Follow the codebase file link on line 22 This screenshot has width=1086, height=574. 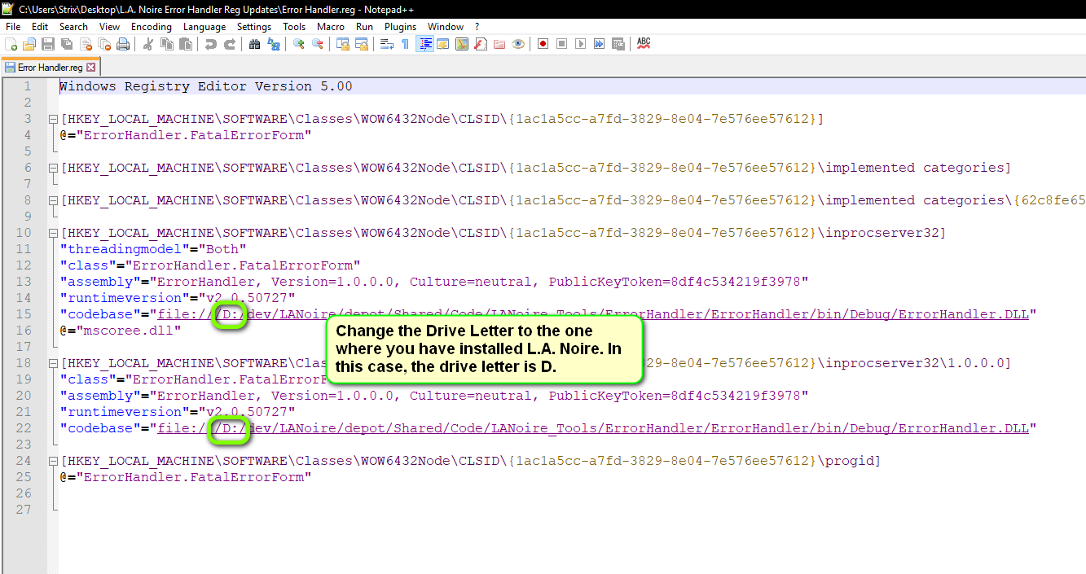point(593,428)
